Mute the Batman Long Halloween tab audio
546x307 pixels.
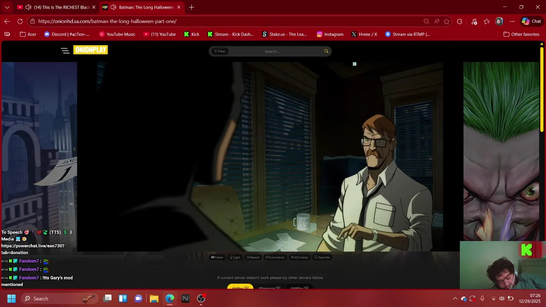pos(113,7)
